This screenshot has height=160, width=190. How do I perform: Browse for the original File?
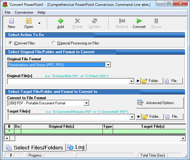tap(174, 81)
